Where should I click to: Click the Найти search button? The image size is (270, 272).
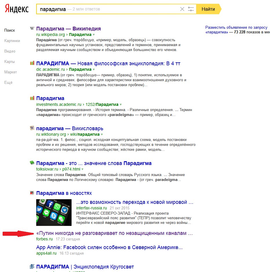click(x=208, y=9)
